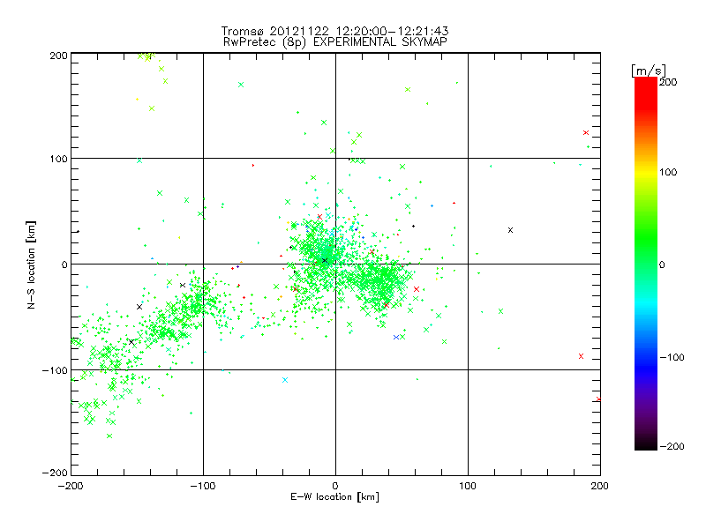706x529 pixels.
Task: Click the y-axis tick label '-200'
Action: tap(55, 473)
